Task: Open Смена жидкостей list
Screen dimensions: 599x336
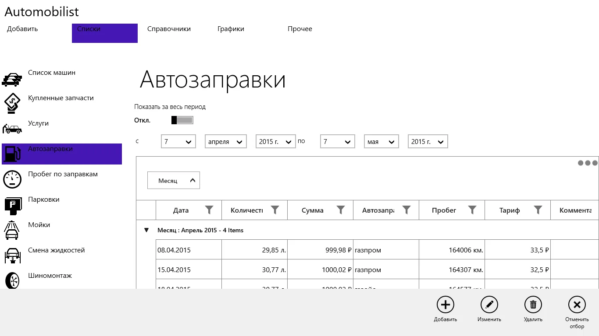Action: tap(57, 250)
